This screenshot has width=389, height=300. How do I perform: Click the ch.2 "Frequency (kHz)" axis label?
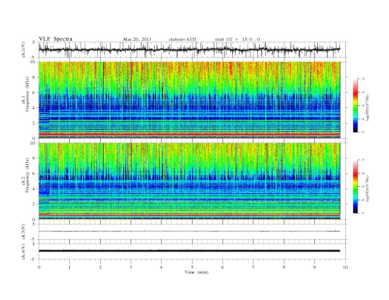(27, 175)
